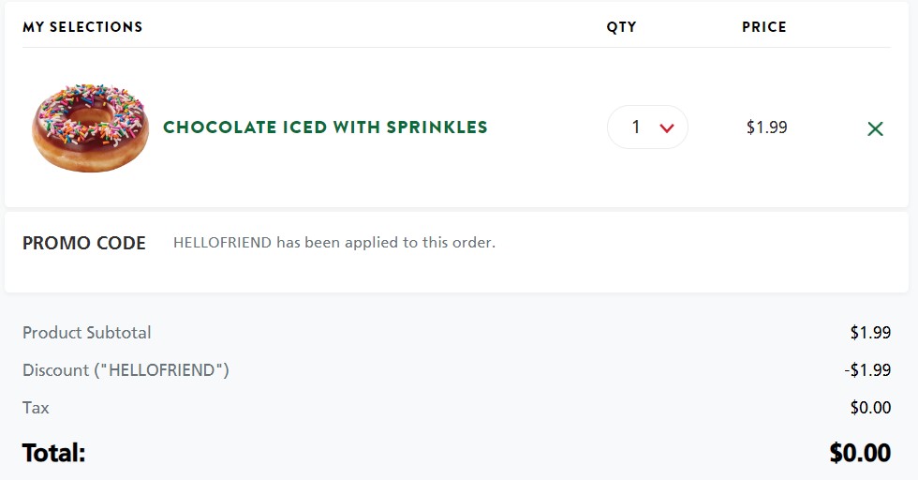Click the bold Total: label
This screenshot has height=480, width=918.
(x=53, y=454)
